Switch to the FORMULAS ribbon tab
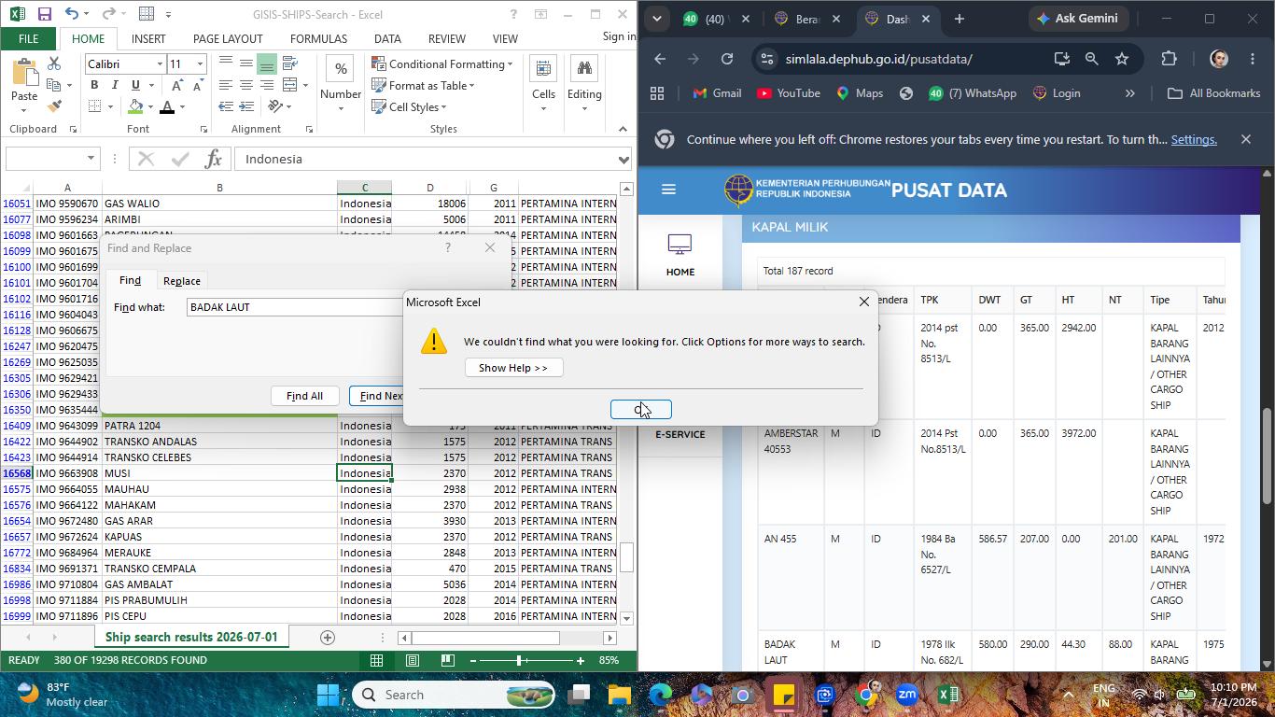This screenshot has height=717, width=1275. [318, 38]
